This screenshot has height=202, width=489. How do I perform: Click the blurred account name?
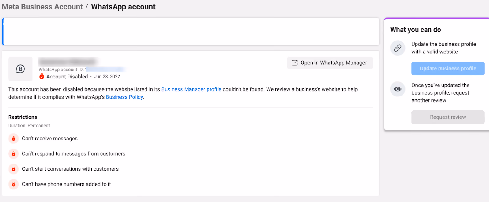click(x=68, y=62)
